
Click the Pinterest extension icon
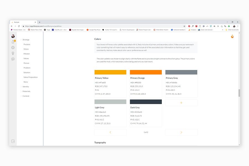click(x=189, y=26)
